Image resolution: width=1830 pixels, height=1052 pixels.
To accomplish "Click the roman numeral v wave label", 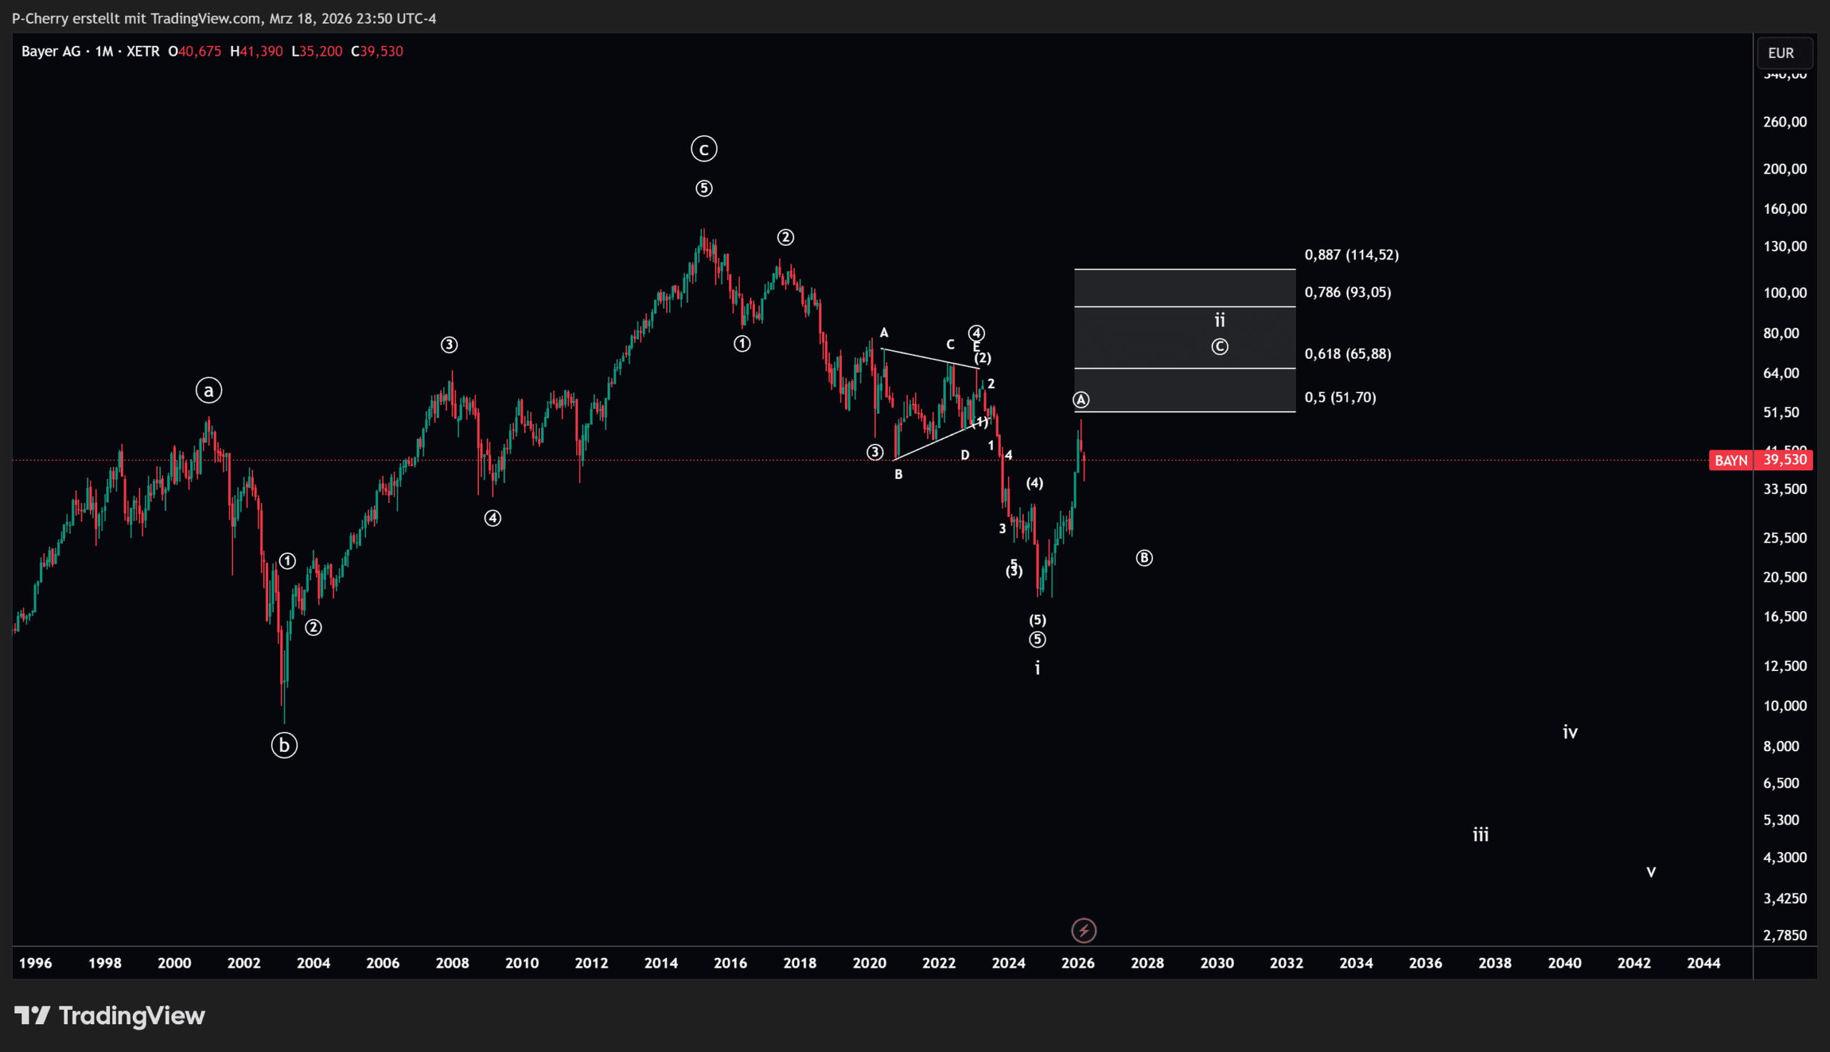I will coord(1651,871).
